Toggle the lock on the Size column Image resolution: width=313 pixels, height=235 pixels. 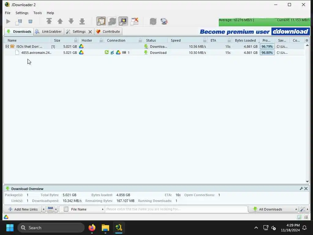(76, 40)
